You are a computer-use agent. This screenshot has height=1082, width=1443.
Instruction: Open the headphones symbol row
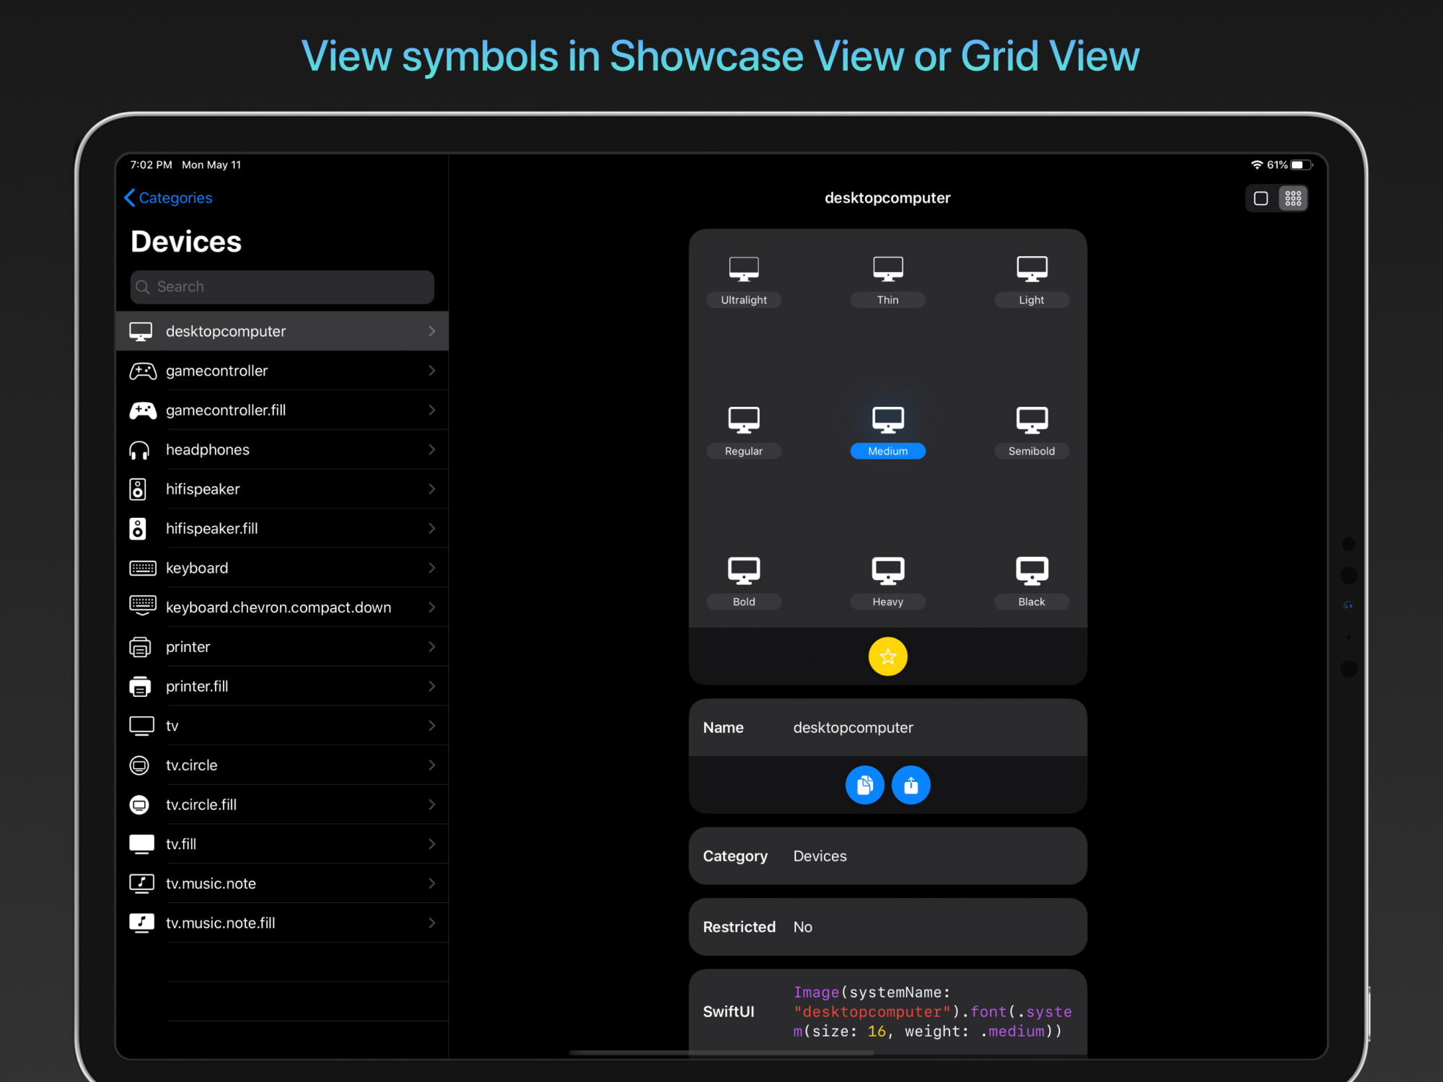point(282,449)
